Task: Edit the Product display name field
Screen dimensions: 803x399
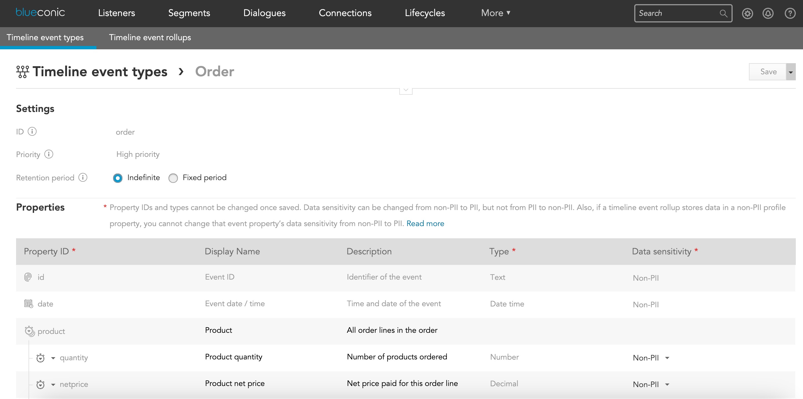Action: (x=219, y=330)
